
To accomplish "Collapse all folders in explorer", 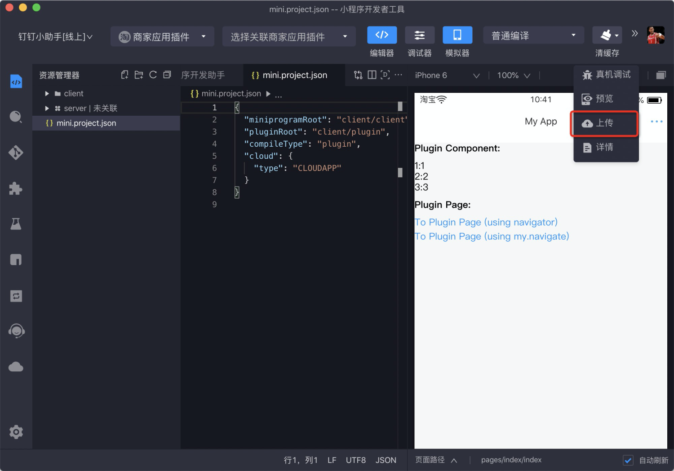I will [x=167, y=75].
